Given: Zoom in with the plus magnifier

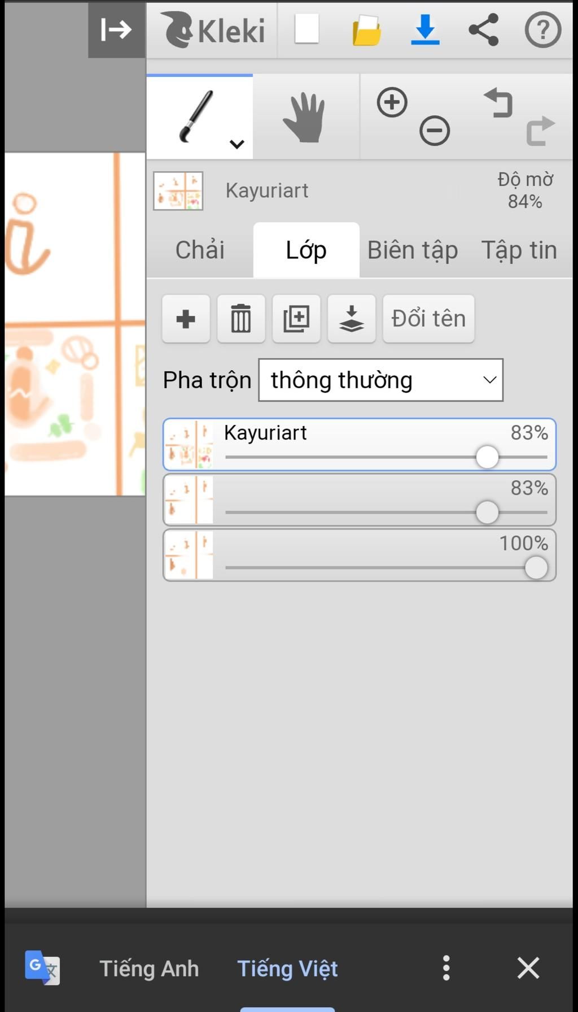Looking at the screenshot, I should tap(392, 103).
